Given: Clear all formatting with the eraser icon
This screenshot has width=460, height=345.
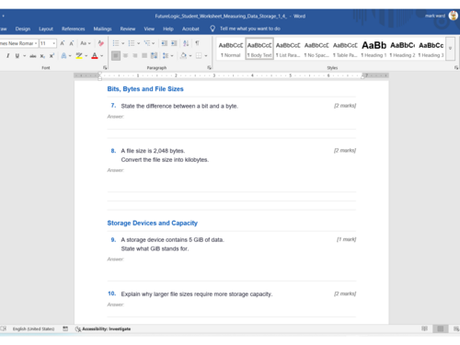Looking at the screenshot, I should coord(101,43).
